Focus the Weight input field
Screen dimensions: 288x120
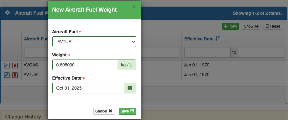[x=85, y=65]
